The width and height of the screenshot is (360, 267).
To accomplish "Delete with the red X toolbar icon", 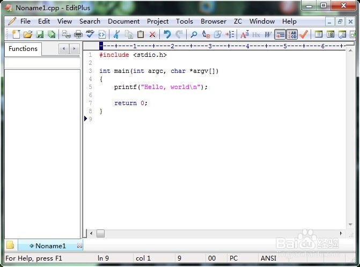I will click(152, 34).
